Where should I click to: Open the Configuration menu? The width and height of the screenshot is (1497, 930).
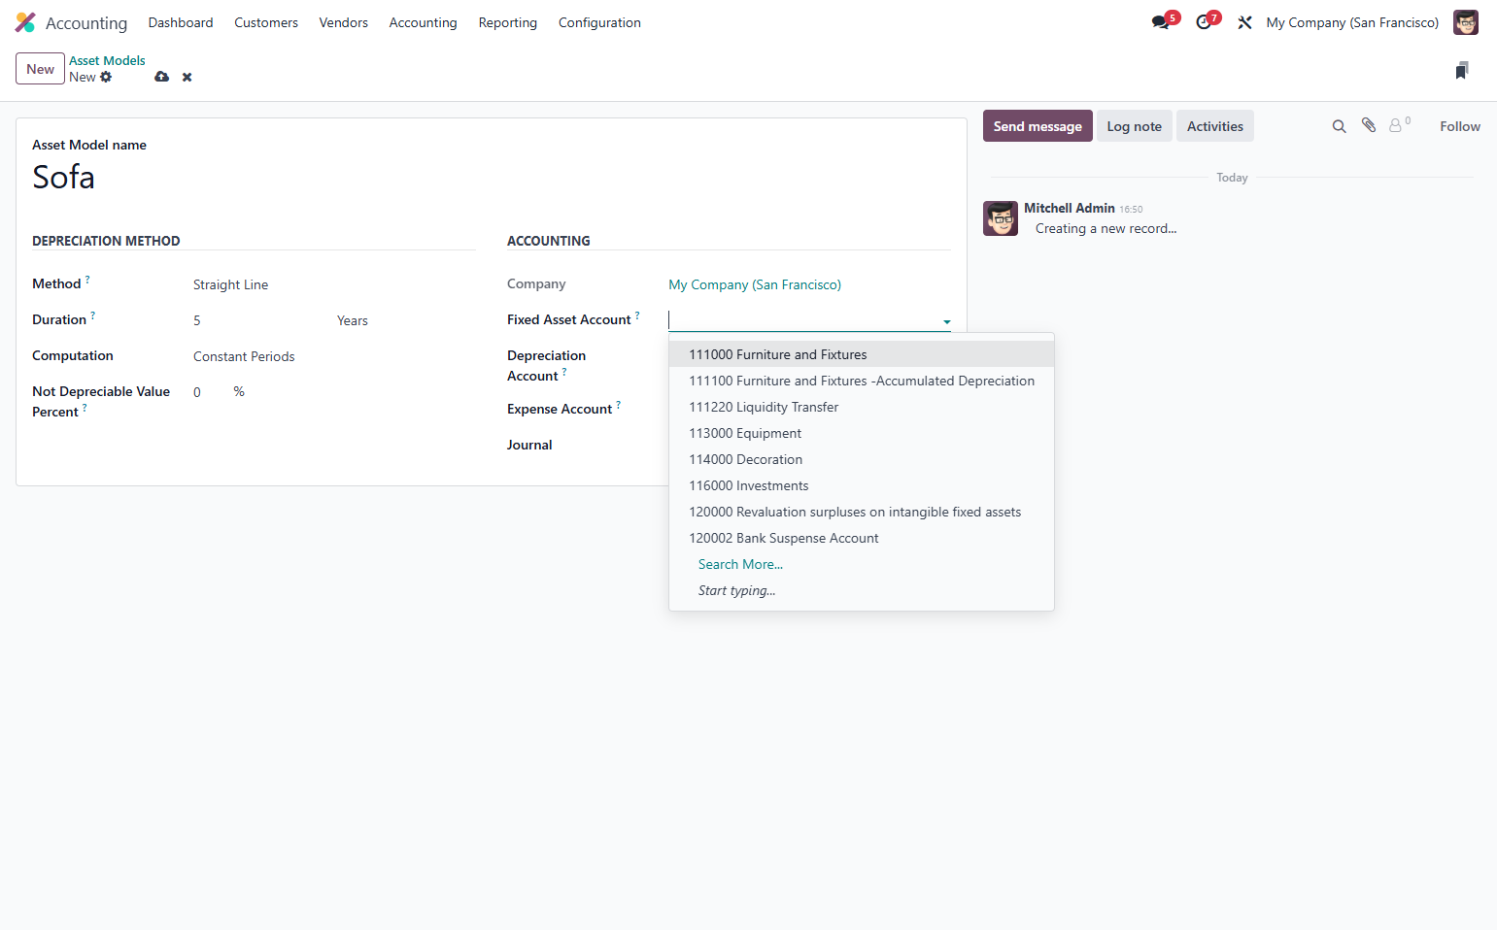[599, 22]
